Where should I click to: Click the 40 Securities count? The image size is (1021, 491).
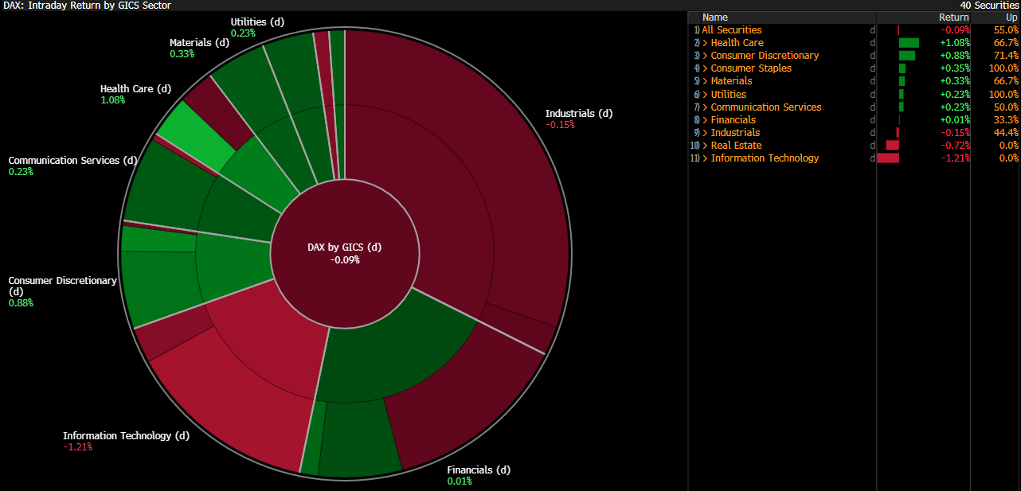click(x=989, y=6)
